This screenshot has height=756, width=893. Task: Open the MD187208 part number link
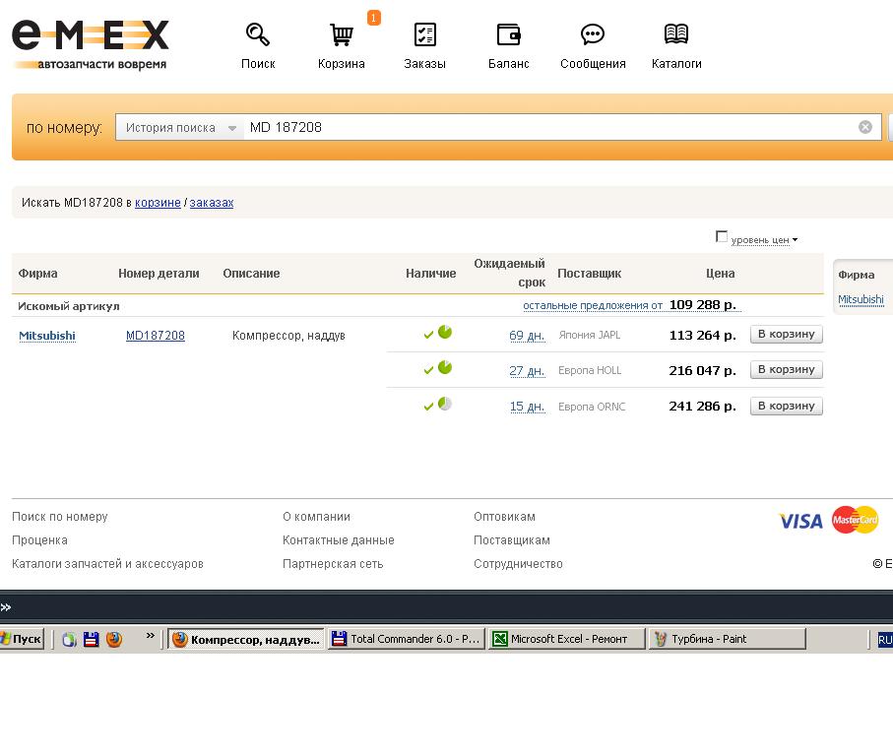tap(155, 336)
